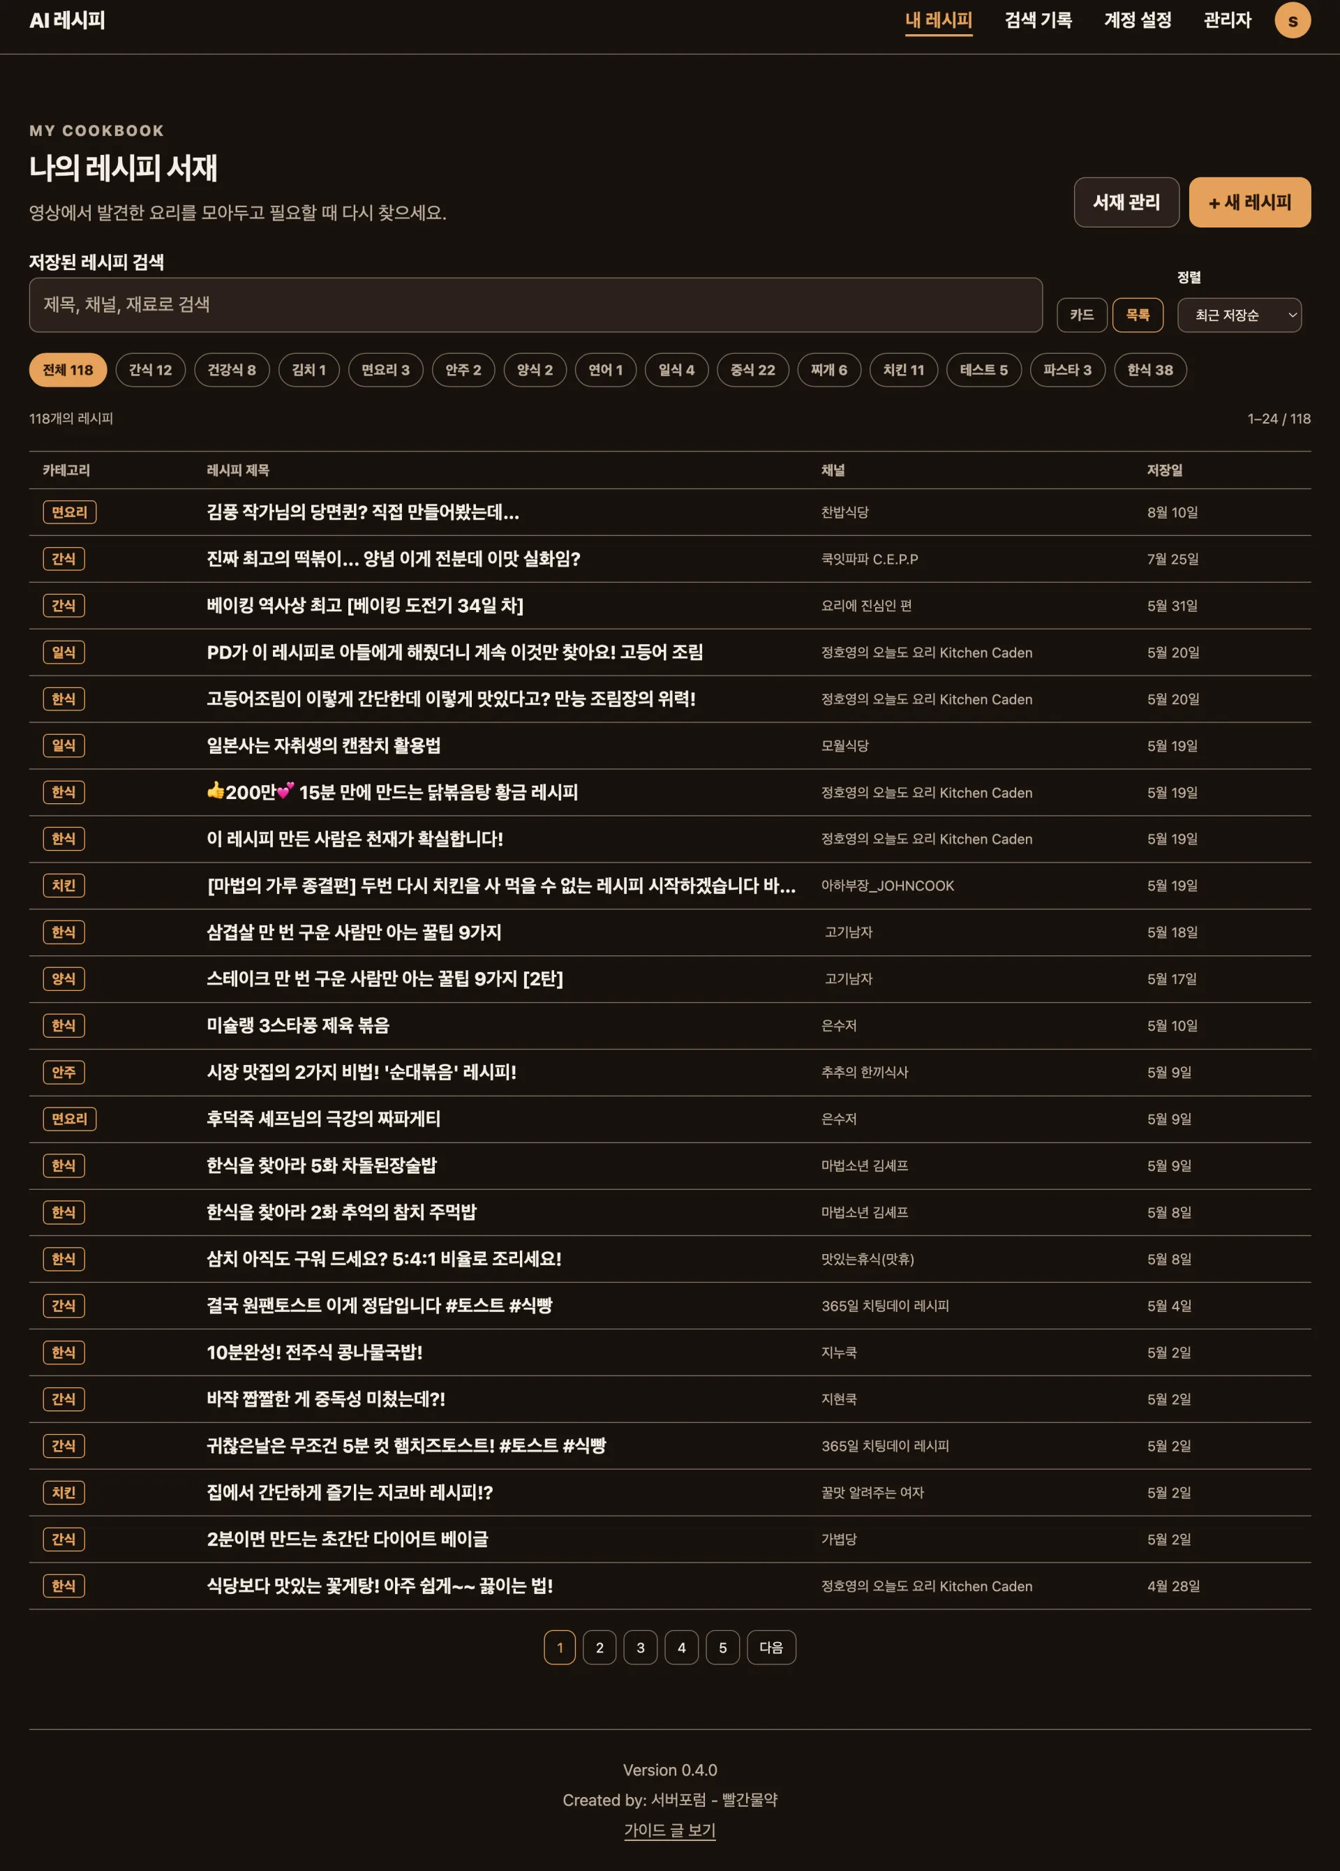Open recipe 2분이면 만드는 초간단 다이어트 베이글
The height and width of the screenshot is (1871, 1340).
pos(348,1540)
